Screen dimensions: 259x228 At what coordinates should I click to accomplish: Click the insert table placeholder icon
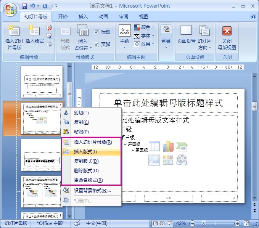pos(154,146)
